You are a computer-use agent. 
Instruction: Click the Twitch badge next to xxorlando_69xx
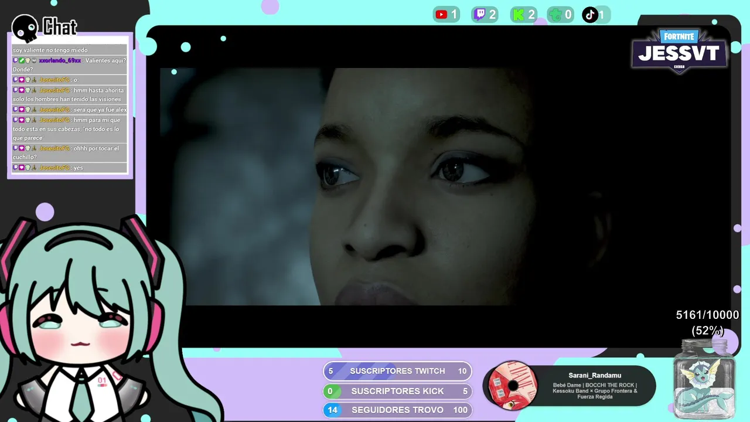coord(16,60)
